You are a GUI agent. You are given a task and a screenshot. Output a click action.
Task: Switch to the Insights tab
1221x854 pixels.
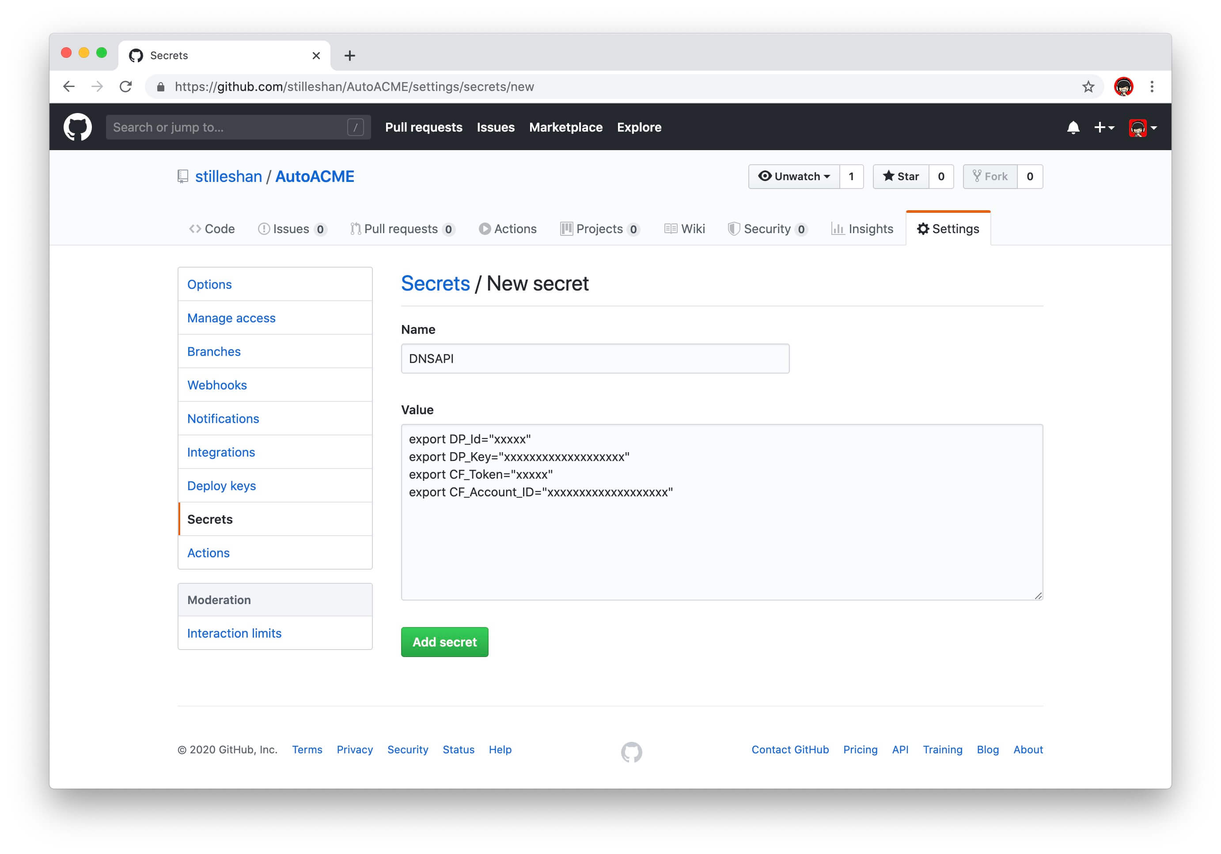click(x=862, y=229)
